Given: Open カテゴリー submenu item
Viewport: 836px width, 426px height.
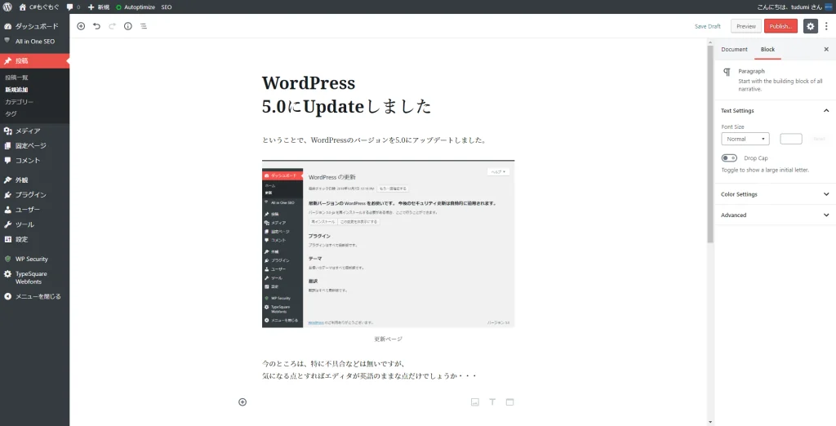Looking at the screenshot, I should click(20, 101).
